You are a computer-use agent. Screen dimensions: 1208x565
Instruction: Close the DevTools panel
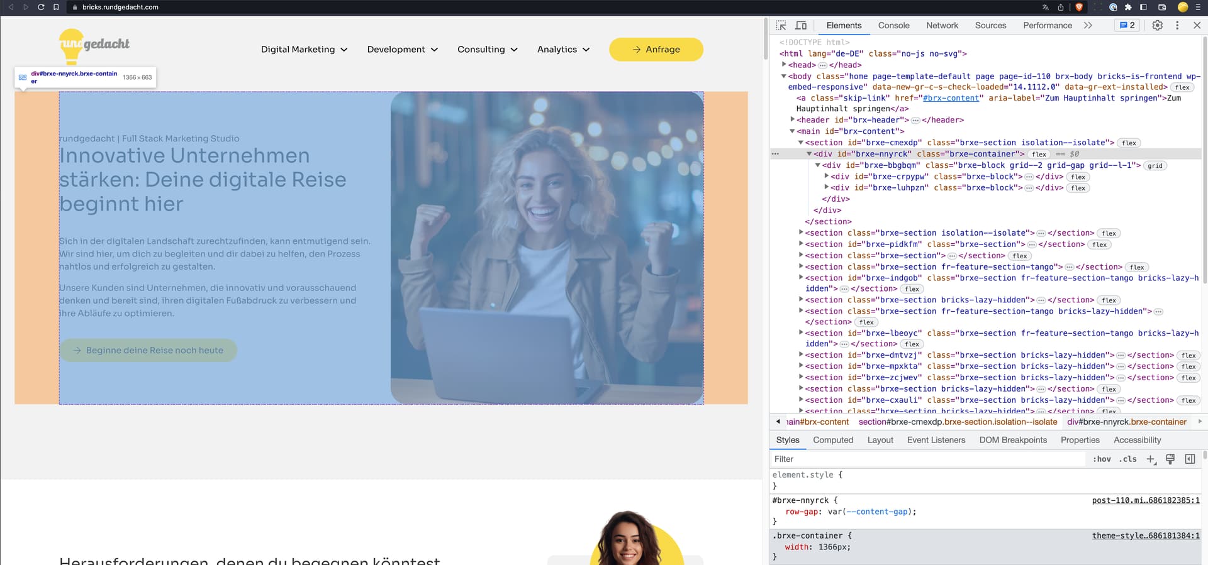1197,25
